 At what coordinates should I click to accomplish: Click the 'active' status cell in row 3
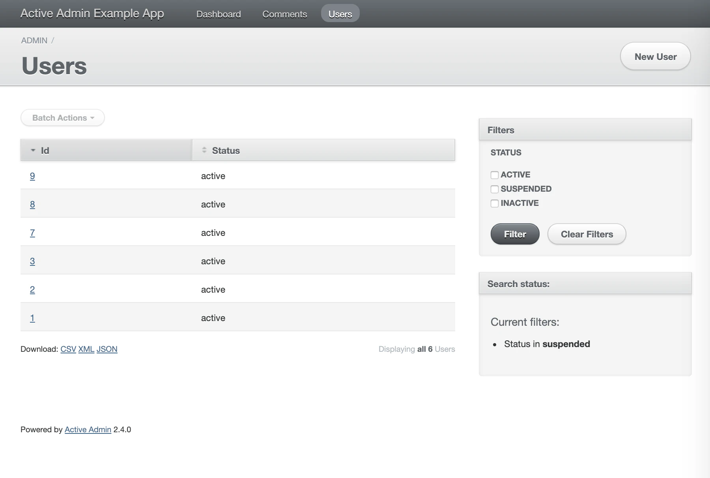213,261
